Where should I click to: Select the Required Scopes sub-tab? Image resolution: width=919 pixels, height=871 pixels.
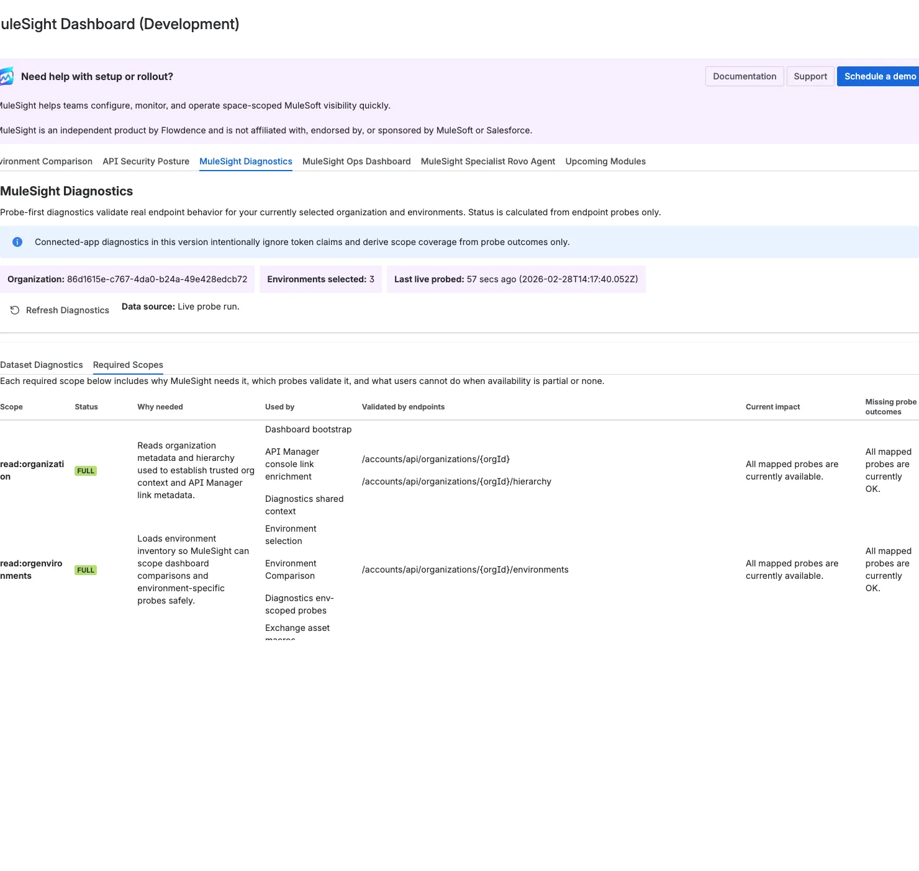pos(128,365)
